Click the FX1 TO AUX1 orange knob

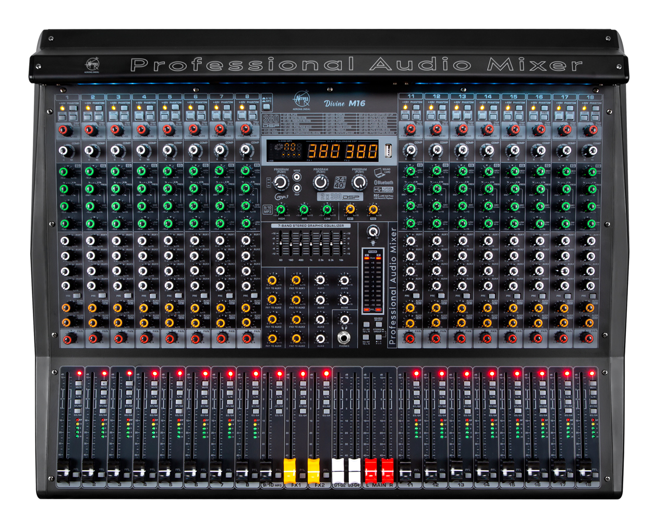click(272, 280)
